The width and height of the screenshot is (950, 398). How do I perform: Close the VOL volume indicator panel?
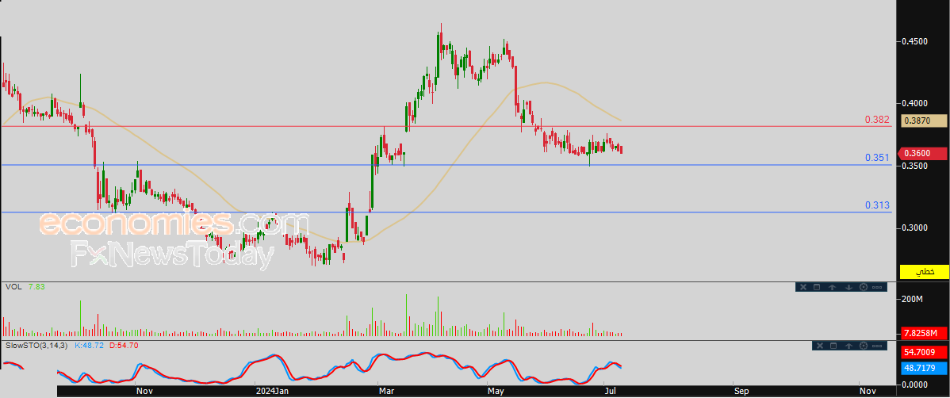click(x=803, y=287)
